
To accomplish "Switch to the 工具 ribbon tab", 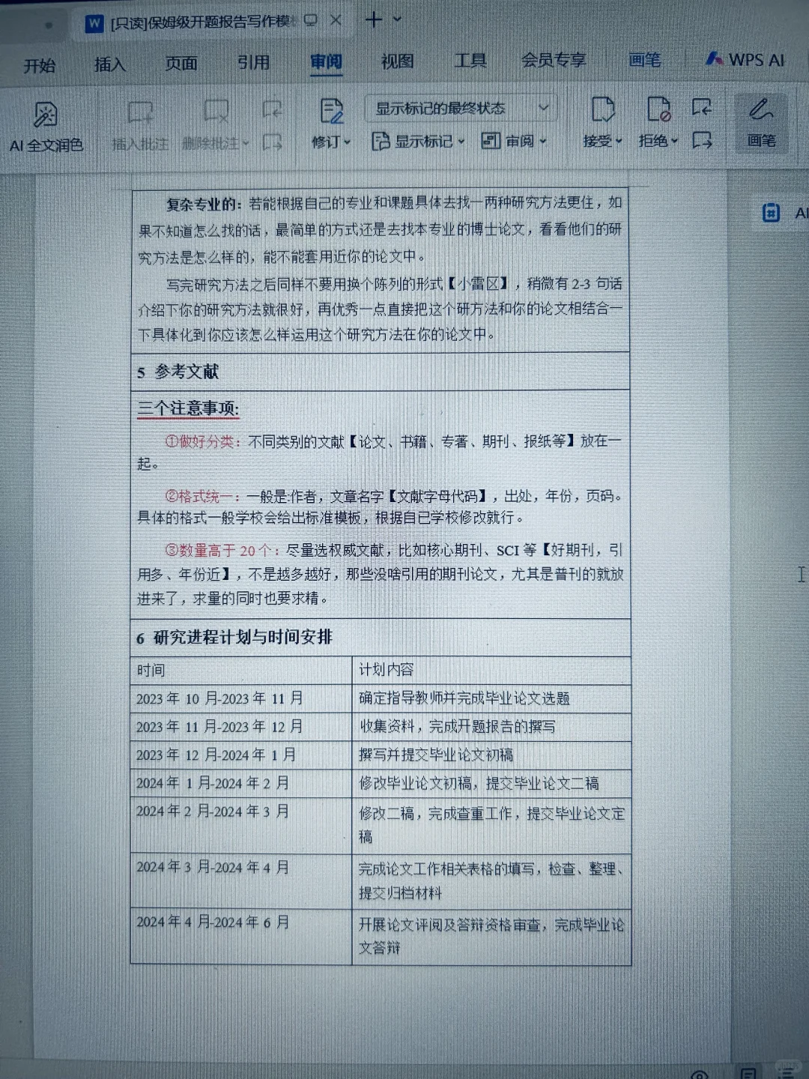I will click(470, 60).
